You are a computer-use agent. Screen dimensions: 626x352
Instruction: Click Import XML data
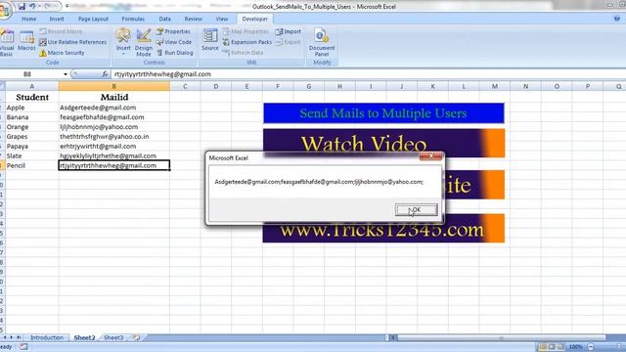(x=288, y=31)
